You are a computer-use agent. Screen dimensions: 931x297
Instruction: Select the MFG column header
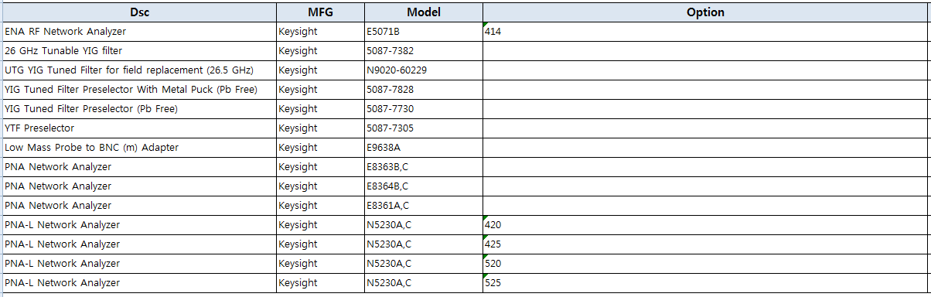click(321, 12)
